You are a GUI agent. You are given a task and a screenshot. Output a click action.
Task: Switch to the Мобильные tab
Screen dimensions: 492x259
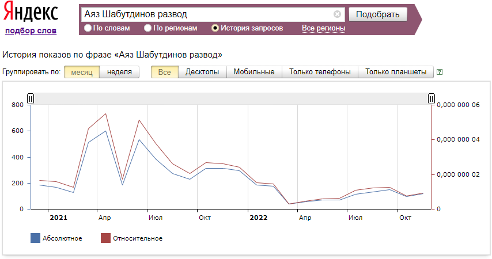[254, 72]
